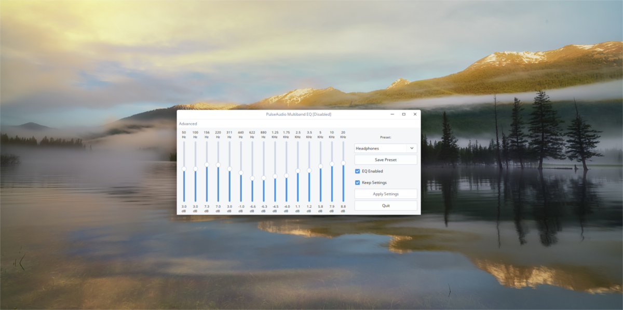Click the -4.0 dB value
The image size is (623, 310).
click(x=286, y=209)
